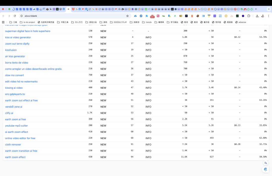Select the '53.78%' cell in kiss ai row
Image resolution: width=272 pixels, height=176 pixels.
coord(263,37)
